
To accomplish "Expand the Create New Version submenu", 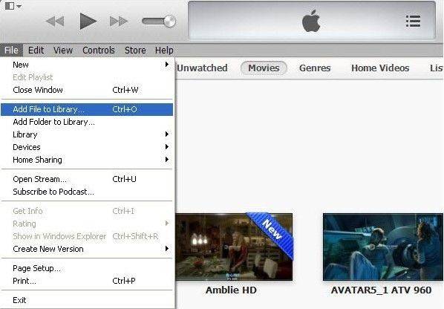I will coord(87,249).
